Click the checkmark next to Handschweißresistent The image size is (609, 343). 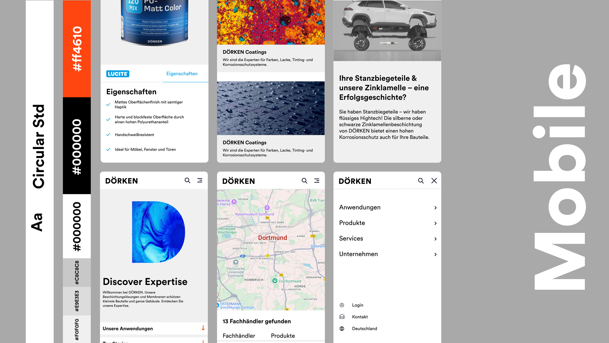click(108, 135)
